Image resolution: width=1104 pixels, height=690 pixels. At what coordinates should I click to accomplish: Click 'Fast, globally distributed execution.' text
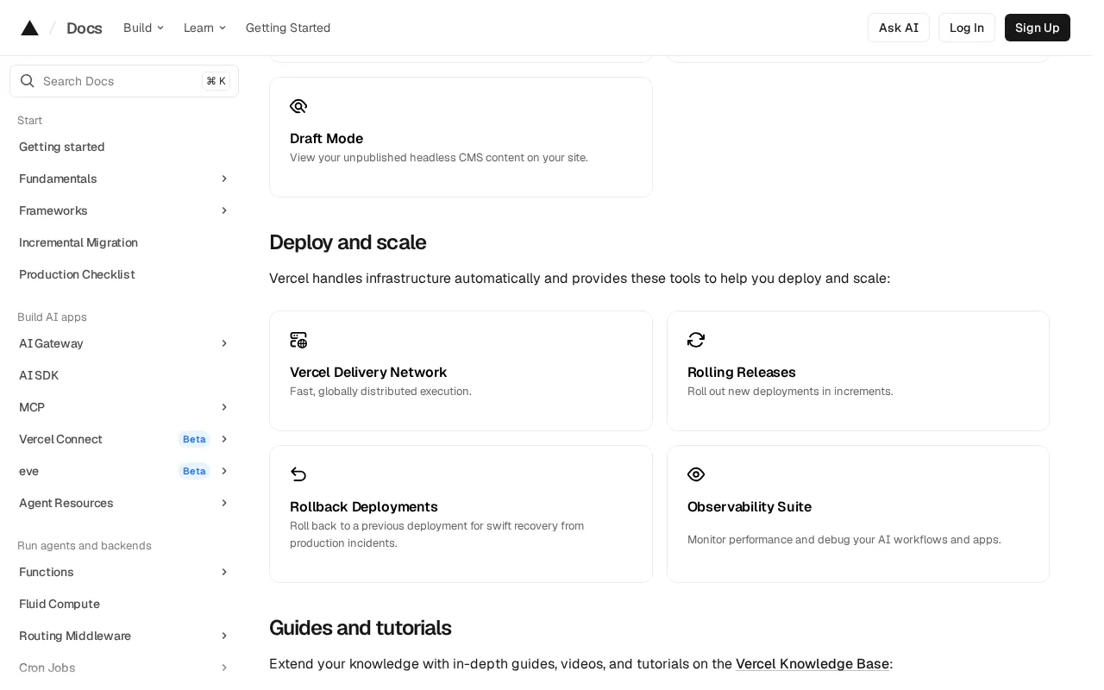click(x=380, y=392)
